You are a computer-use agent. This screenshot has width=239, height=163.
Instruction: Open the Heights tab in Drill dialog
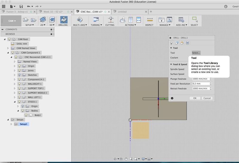[182, 43]
